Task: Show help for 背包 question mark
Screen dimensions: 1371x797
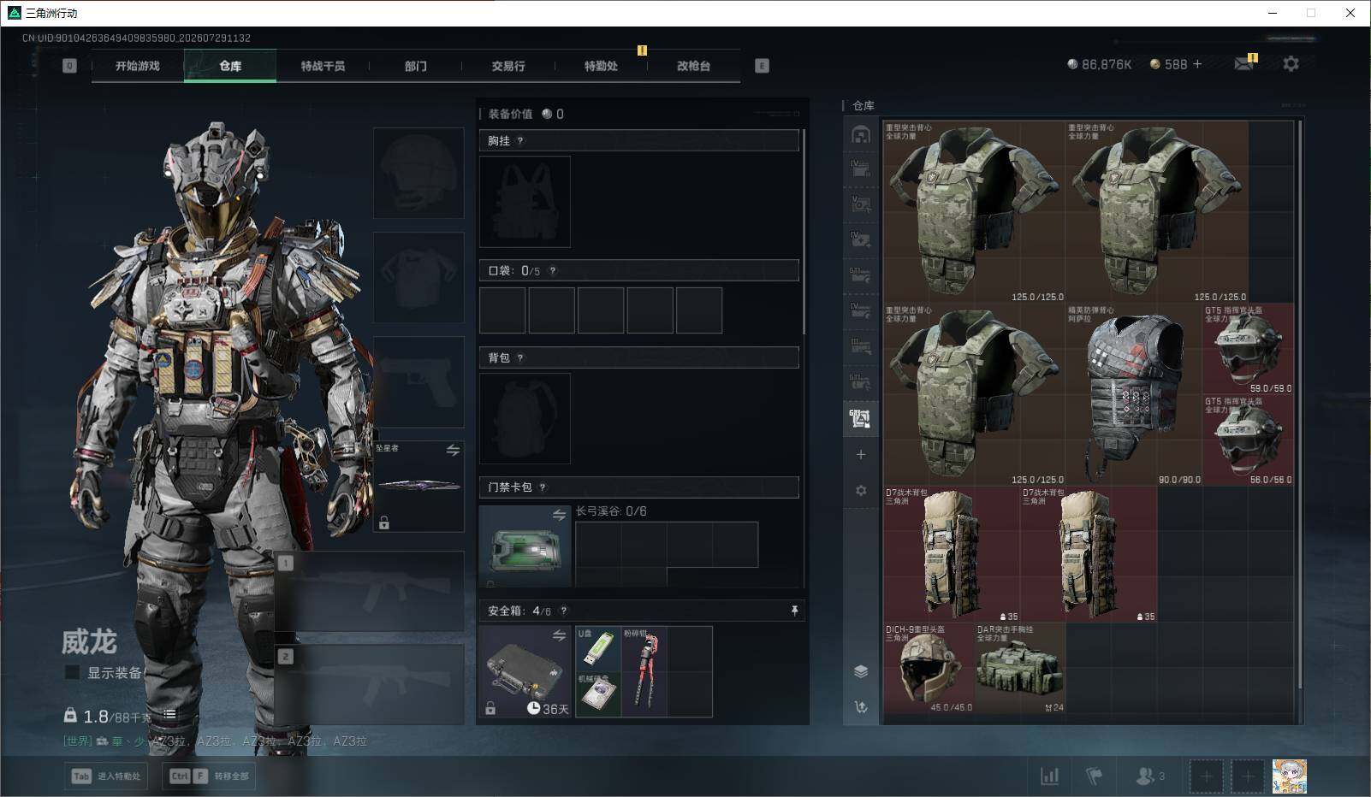Action: (520, 358)
